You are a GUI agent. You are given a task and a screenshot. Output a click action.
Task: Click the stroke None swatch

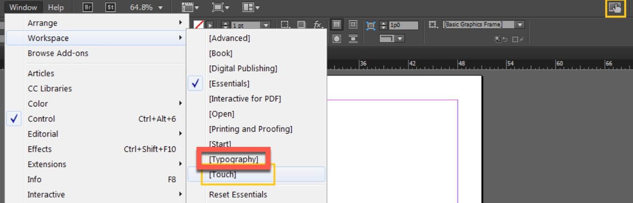pos(198,25)
